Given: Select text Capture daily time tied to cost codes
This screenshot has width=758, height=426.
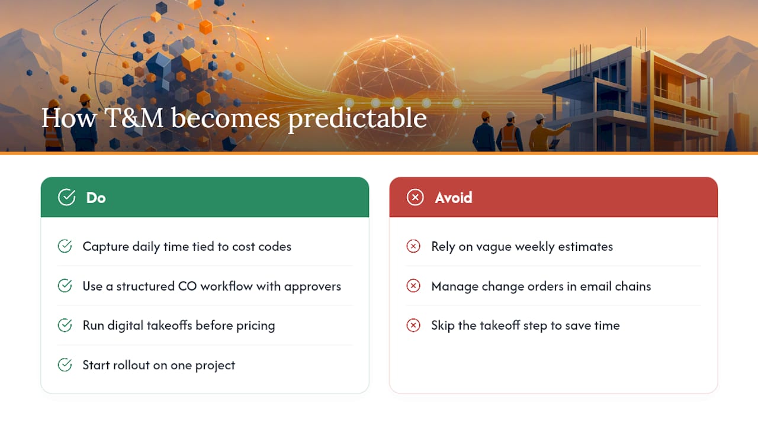Looking at the screenshot, I should (187, 247).
